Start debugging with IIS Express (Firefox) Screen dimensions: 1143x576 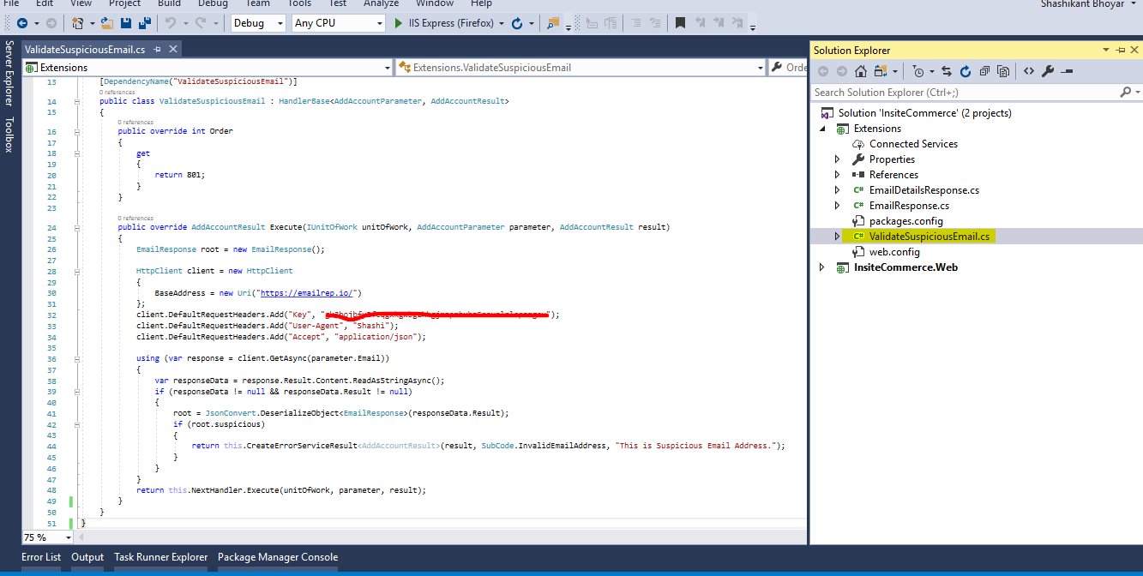[397, 23]
